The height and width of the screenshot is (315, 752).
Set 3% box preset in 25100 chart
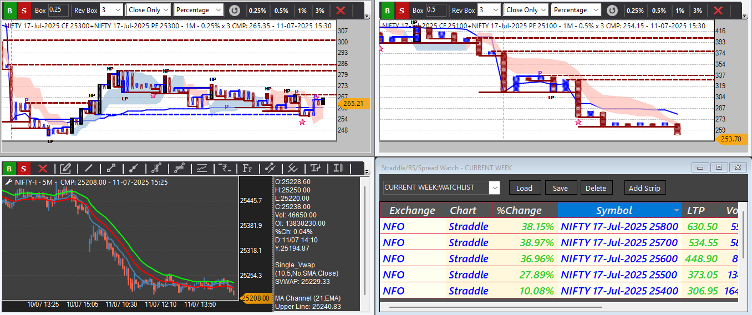click(x=698, y=11)
